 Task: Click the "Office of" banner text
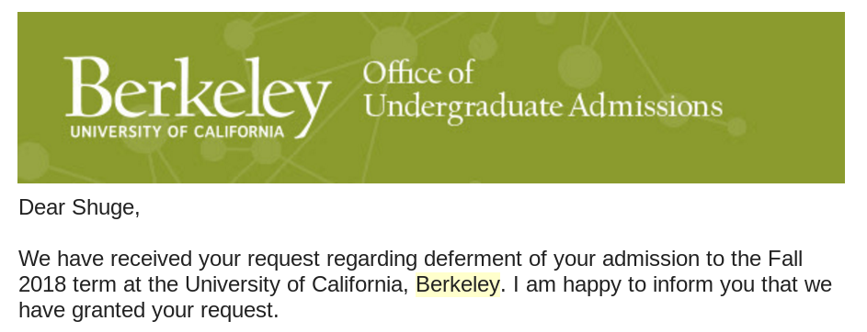[x=418, y=72]
